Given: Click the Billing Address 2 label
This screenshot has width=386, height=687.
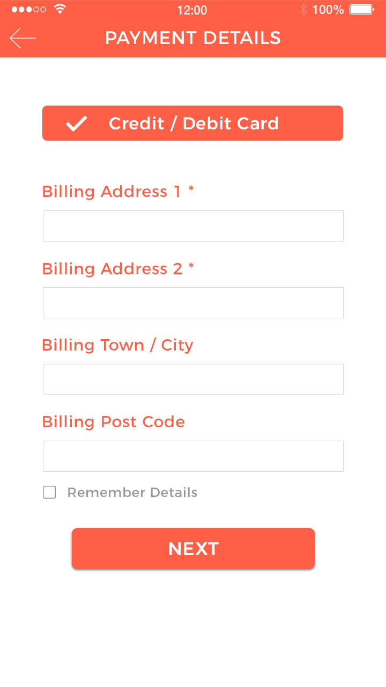Looking at the screenshot, I should point(113,268).
